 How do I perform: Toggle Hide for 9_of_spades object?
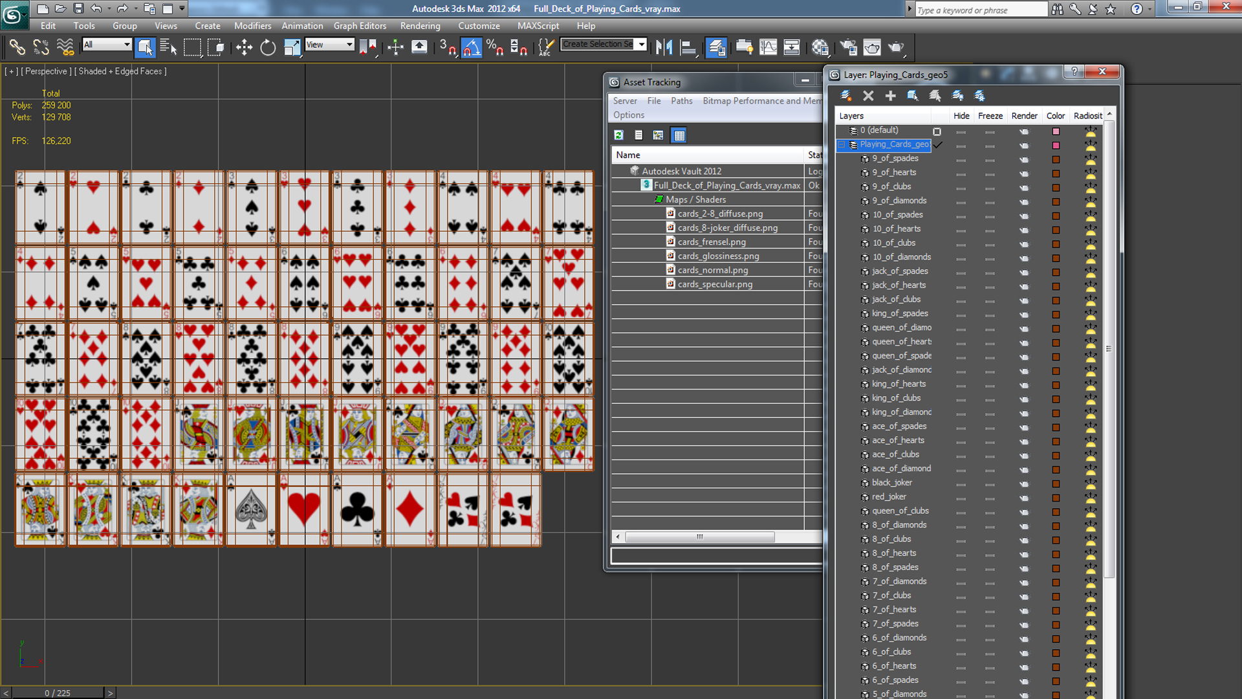[x=961, y=159]
